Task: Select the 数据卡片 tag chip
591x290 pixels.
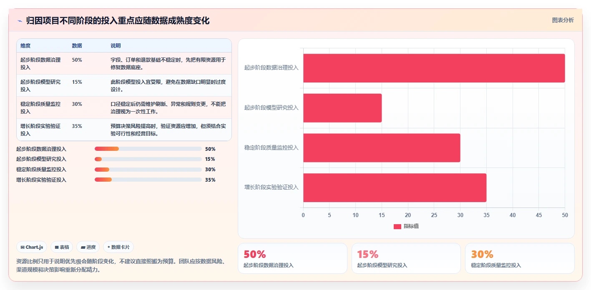Action: 118,247
